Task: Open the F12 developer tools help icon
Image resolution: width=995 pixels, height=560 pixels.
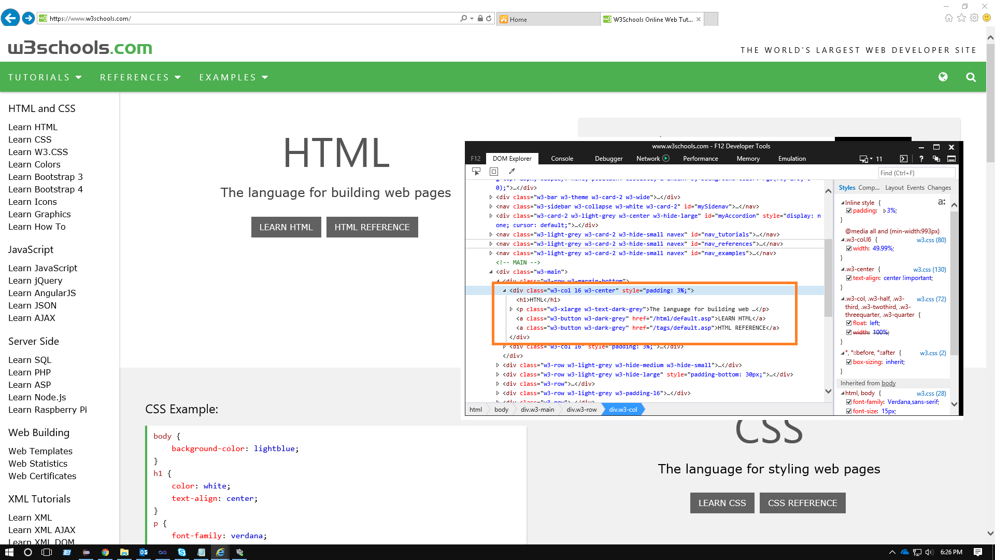Action: [921, 159]
